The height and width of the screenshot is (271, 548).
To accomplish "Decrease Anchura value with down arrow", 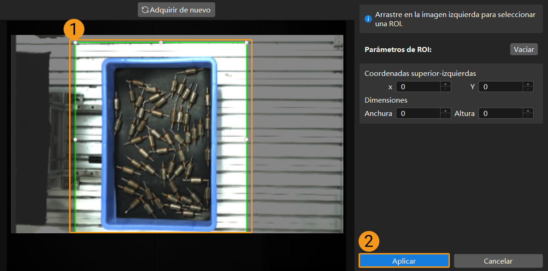I will (x=445, y=116).
